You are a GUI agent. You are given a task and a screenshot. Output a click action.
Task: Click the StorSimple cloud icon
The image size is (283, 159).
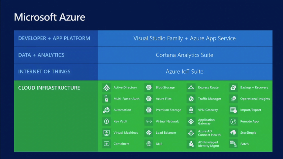click(x=233, y=133)
